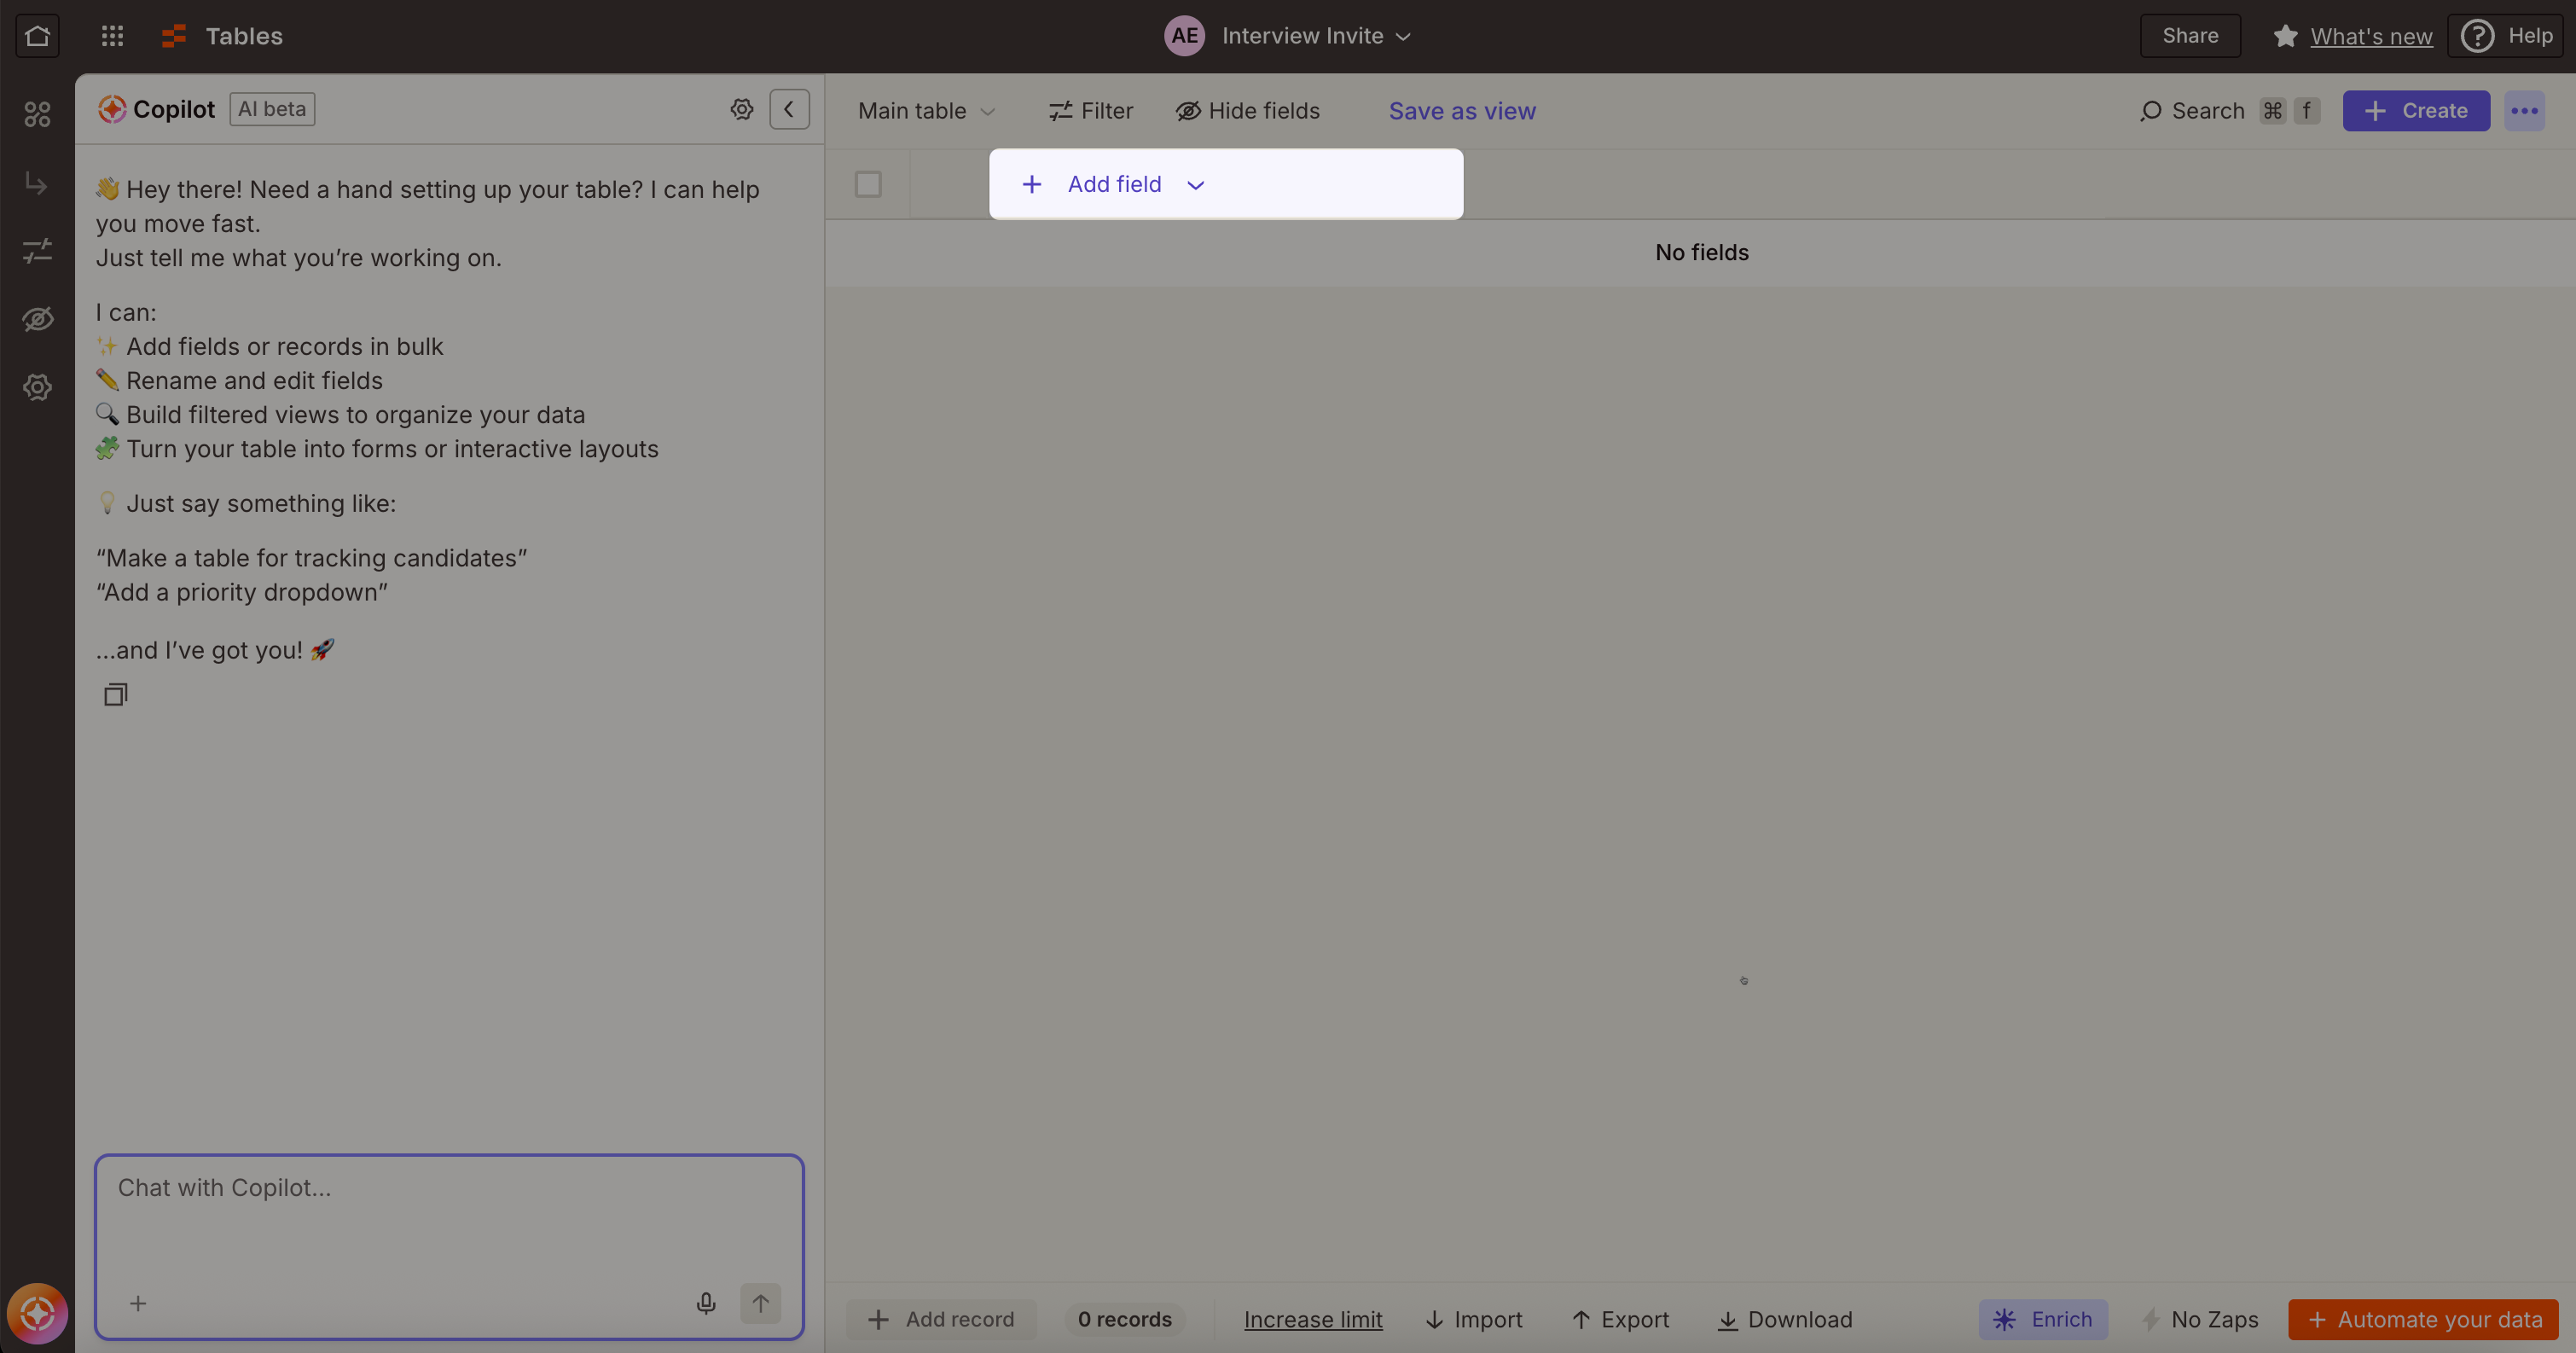Viewport: 2576px width, 1353px height.
Task: Open the Main table view dropdown
Action: tap(925, 111)
